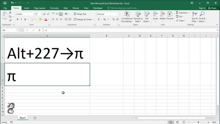This screenshot has width=220, height=124.
Task: Open the Clear dropdown
Action: (x=180, y=21)
